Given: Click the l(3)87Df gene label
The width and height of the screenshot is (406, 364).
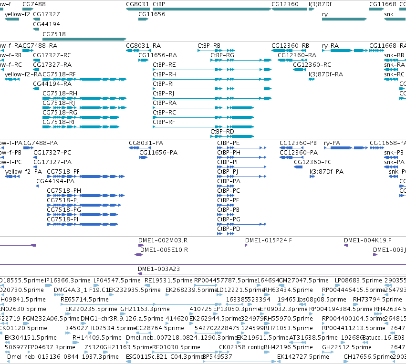Looking at the screenshot, I should click(x=320, y=4).
